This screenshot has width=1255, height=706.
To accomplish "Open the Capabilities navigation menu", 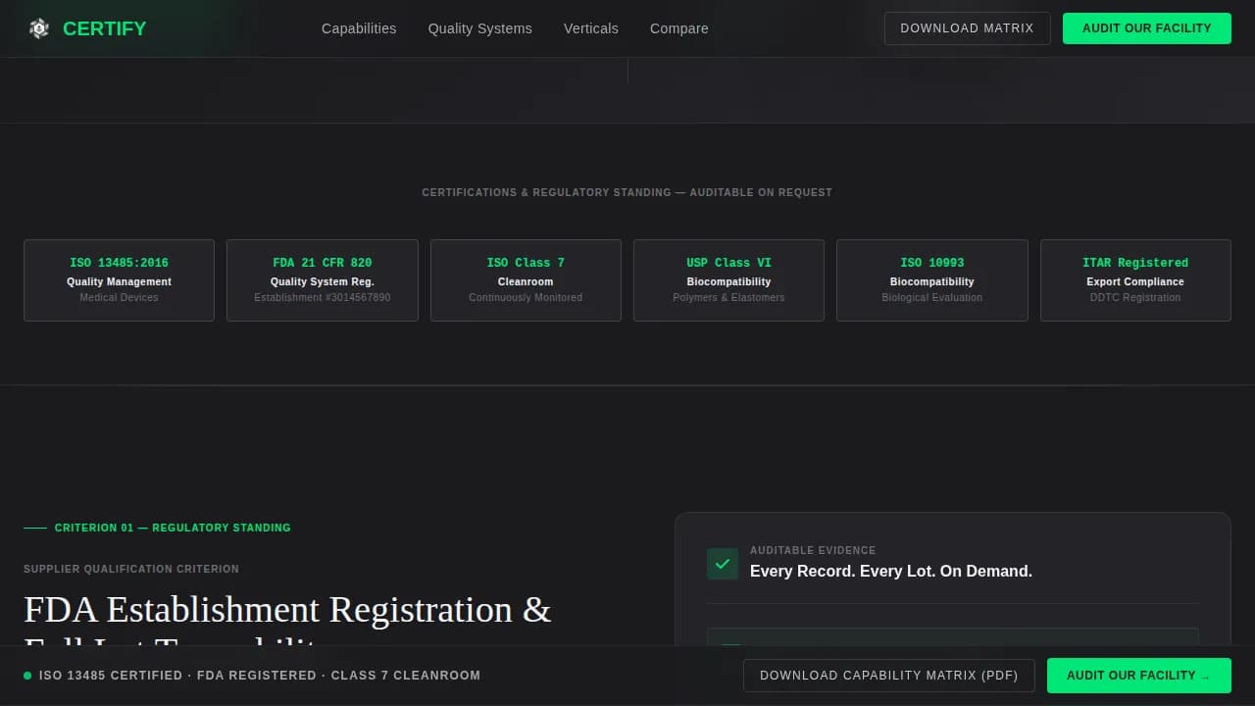I will [359, 28].
